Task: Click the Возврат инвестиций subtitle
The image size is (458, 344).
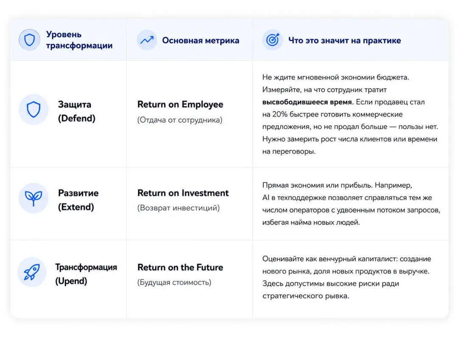Action: coord(178,208)
